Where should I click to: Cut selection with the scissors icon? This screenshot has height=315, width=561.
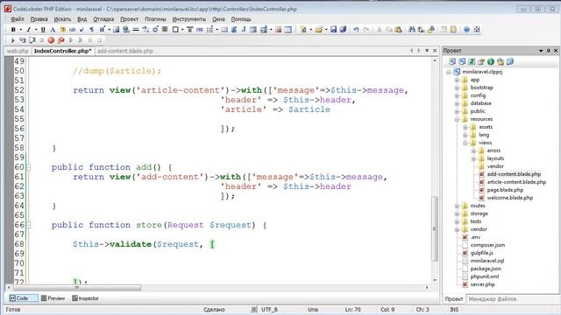click(x=380, y=30)
